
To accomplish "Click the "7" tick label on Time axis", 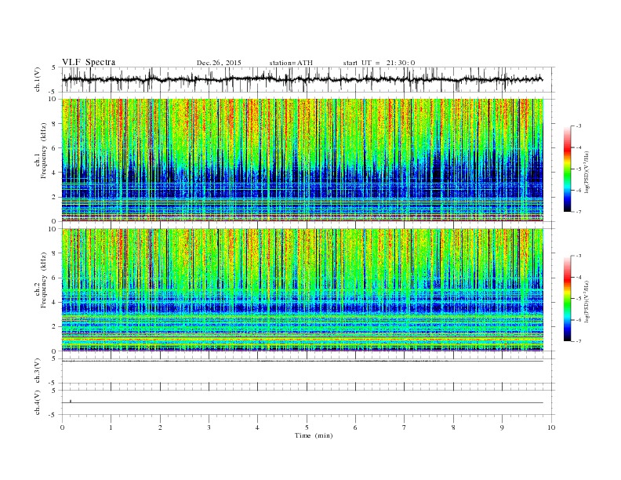I will point(405,427).
